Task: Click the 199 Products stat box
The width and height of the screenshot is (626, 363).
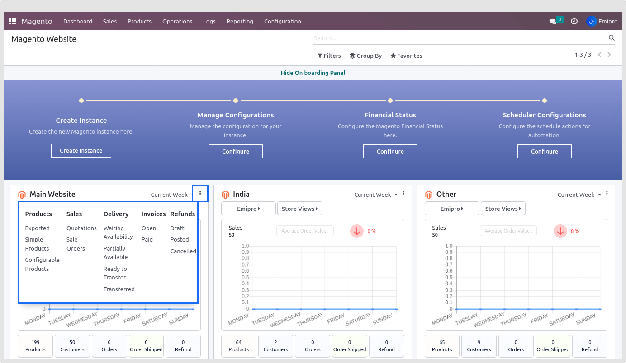Action: point(35,346)
